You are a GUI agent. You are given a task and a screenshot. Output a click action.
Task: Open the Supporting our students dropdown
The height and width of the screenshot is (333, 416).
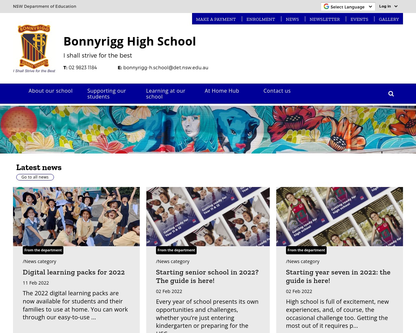tap(107, 94)
